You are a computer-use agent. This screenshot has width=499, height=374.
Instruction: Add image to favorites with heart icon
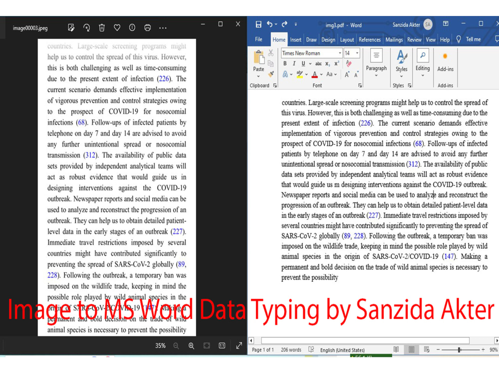117,28
